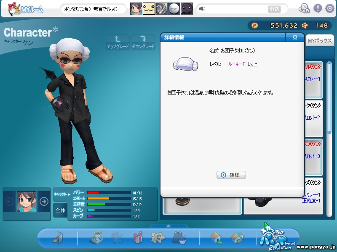Open the exclamation notice icon
Image resolution: width=337 pixels, height=252 pixels.
point(318,8)
